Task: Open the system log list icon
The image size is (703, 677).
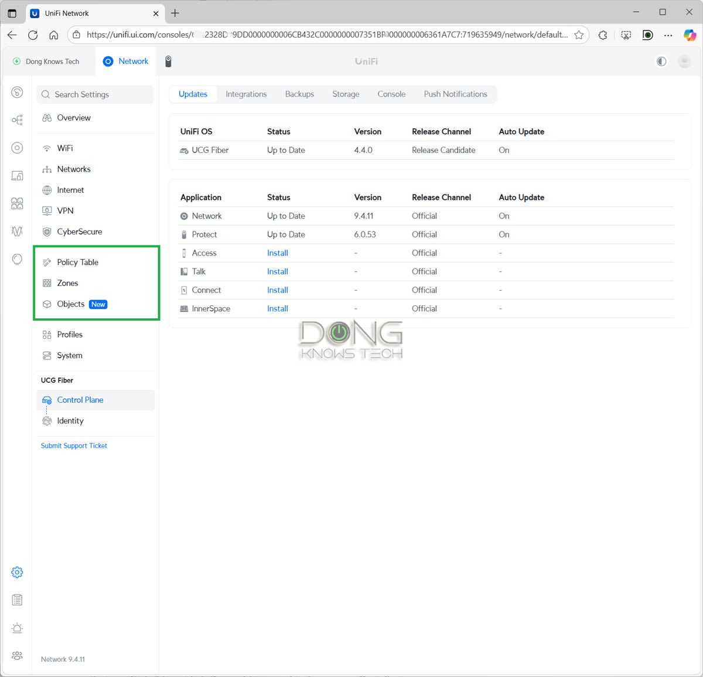Action: pos(18,600)
